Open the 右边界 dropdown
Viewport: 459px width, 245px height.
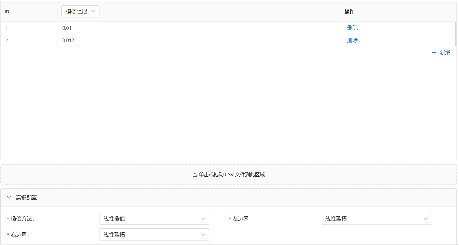click(154, 235)
